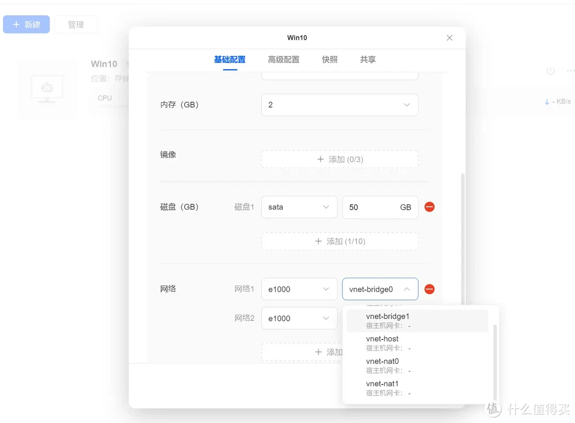Image resolution: width=575 pixels, height=423 pixels.
Task: Select vnet-host from the network list
Action: click(x=382, y=338)
